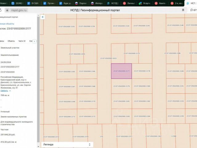This screenshot has height=148, width=197.
Task: Select parcel 23:07:0502000:2181 on the map
Action: 122,101
